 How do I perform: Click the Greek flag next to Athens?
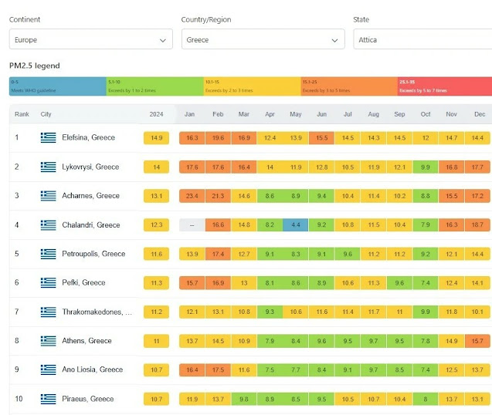coord(49,341)
